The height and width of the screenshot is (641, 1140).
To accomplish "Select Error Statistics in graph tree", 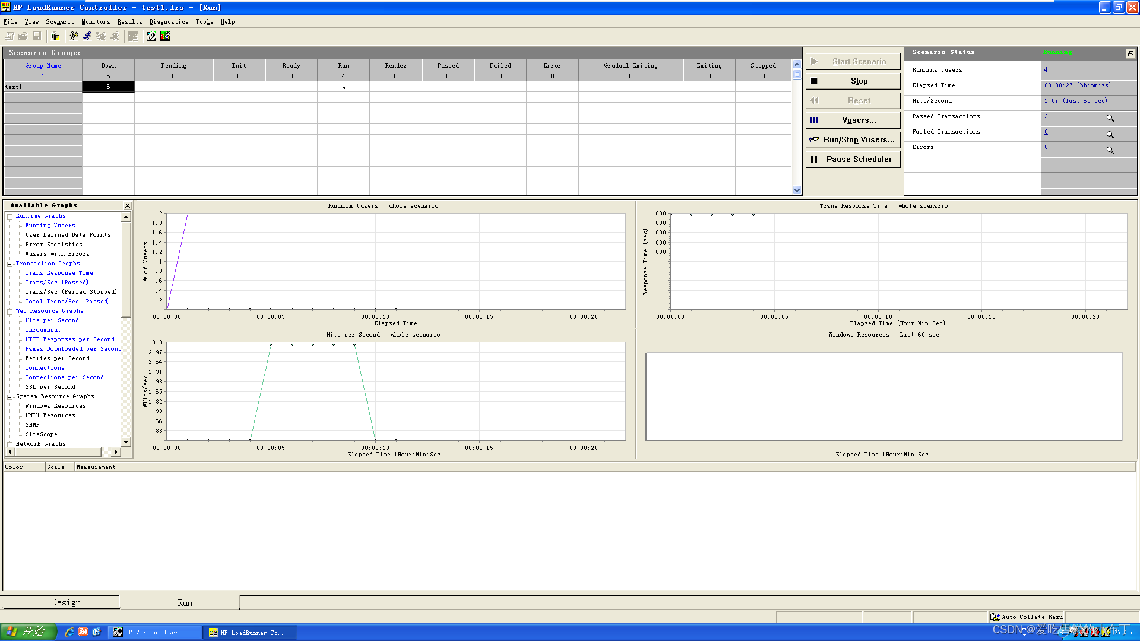I will click(x=53, y=245).
